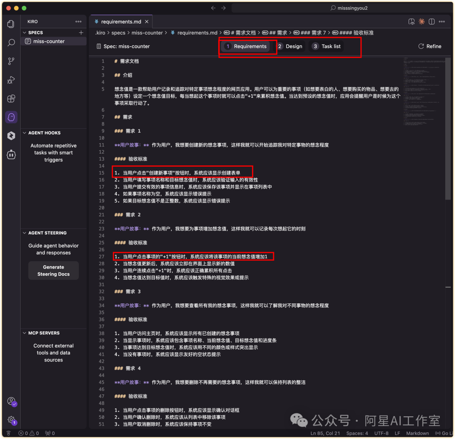Click Spaces: 4 in status bar

(357, 433)
